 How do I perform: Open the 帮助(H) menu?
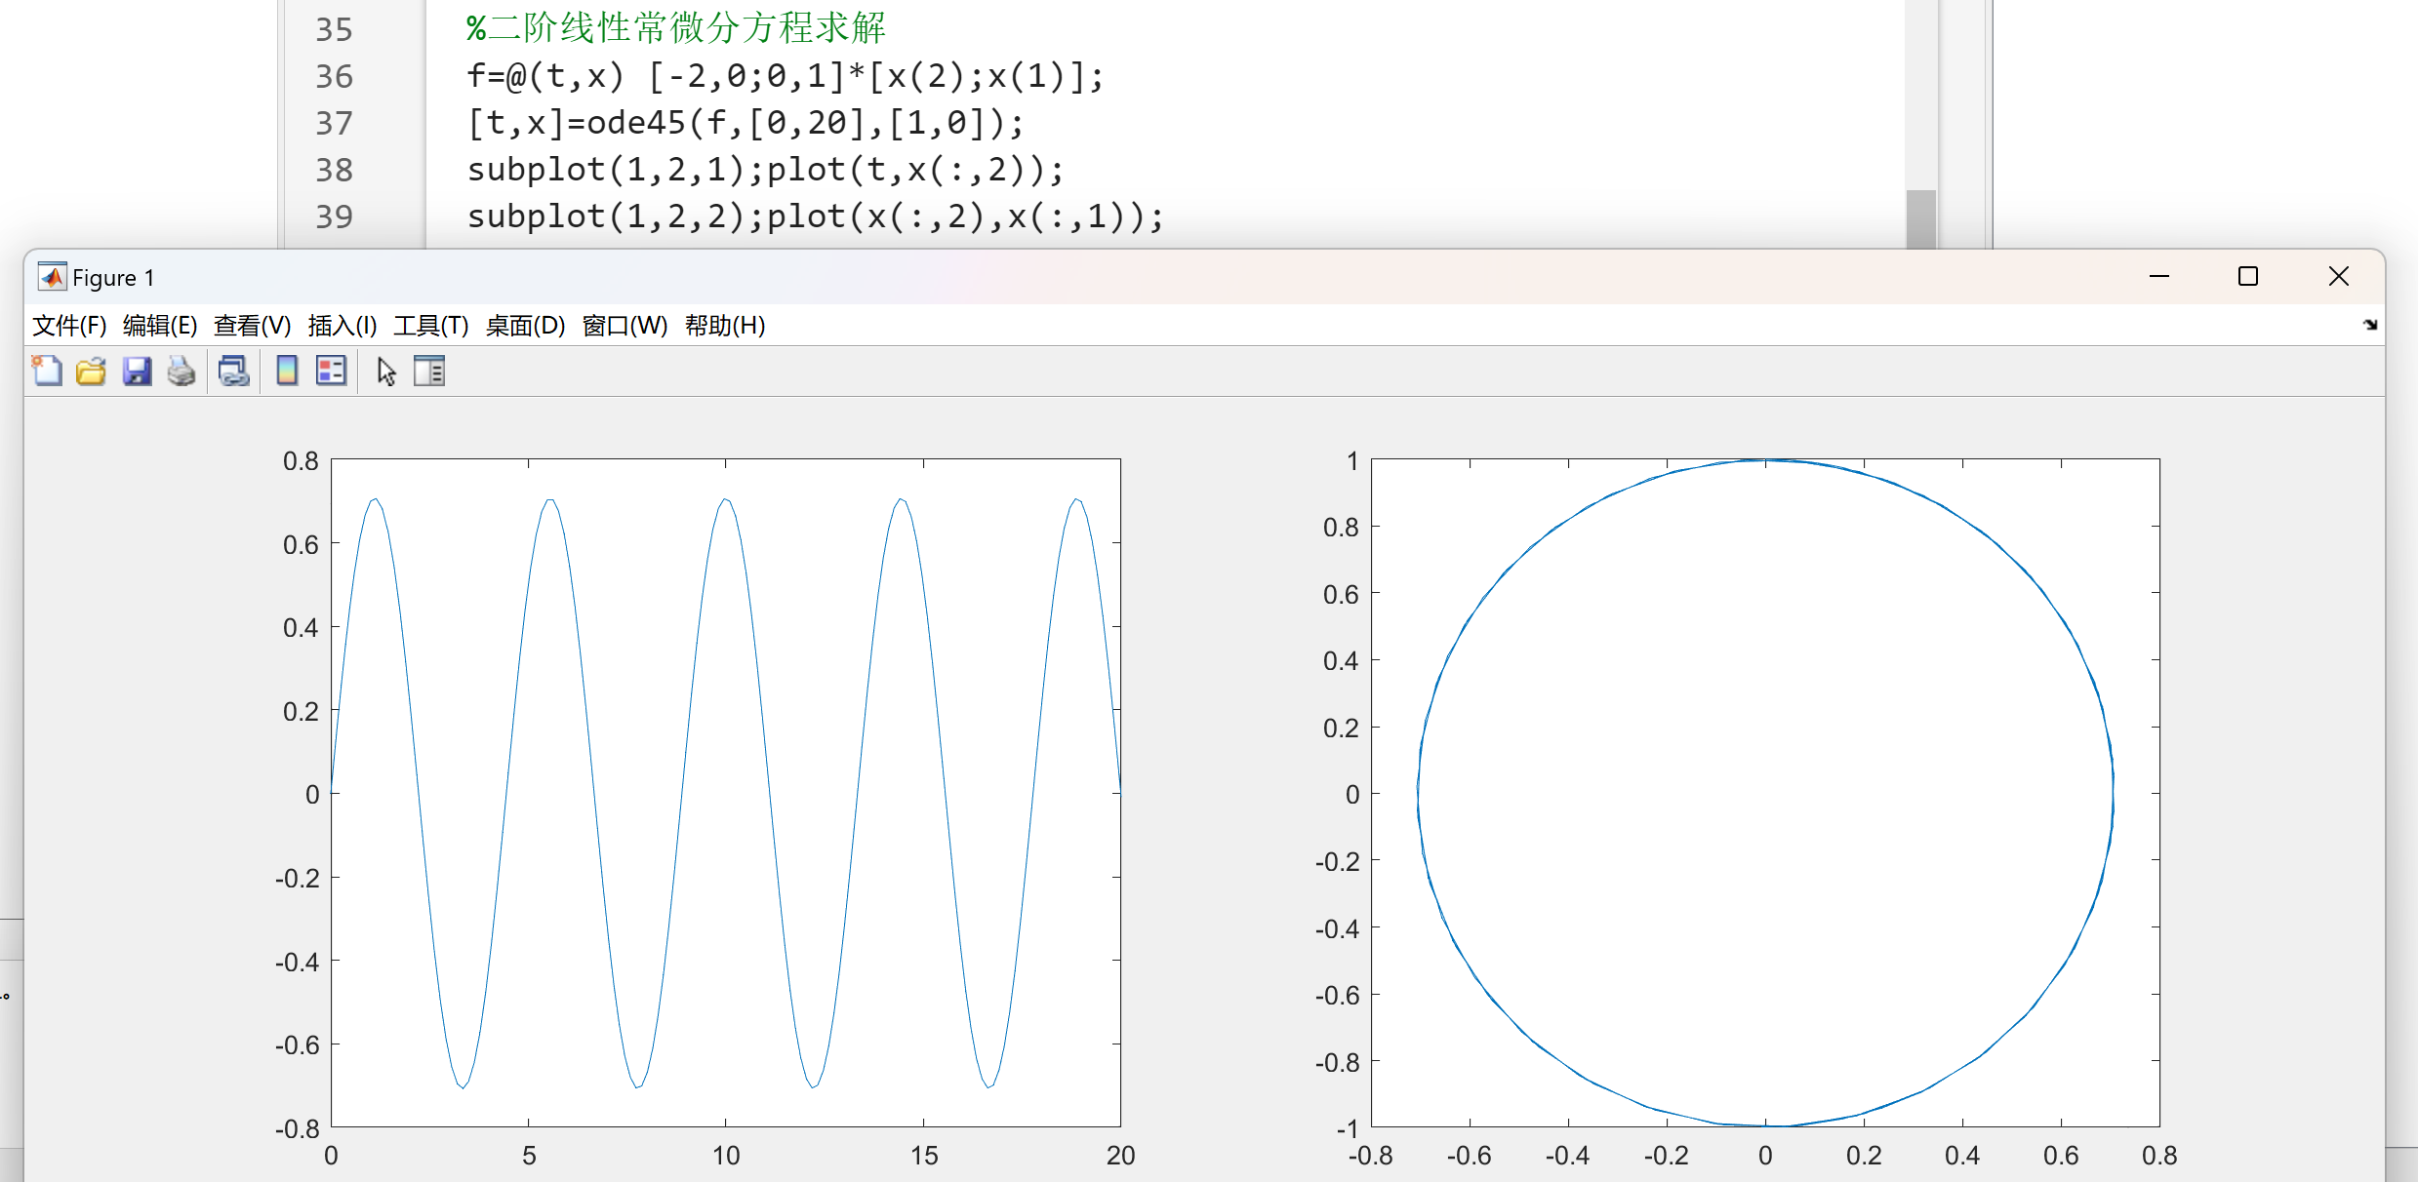pos(725,326)
